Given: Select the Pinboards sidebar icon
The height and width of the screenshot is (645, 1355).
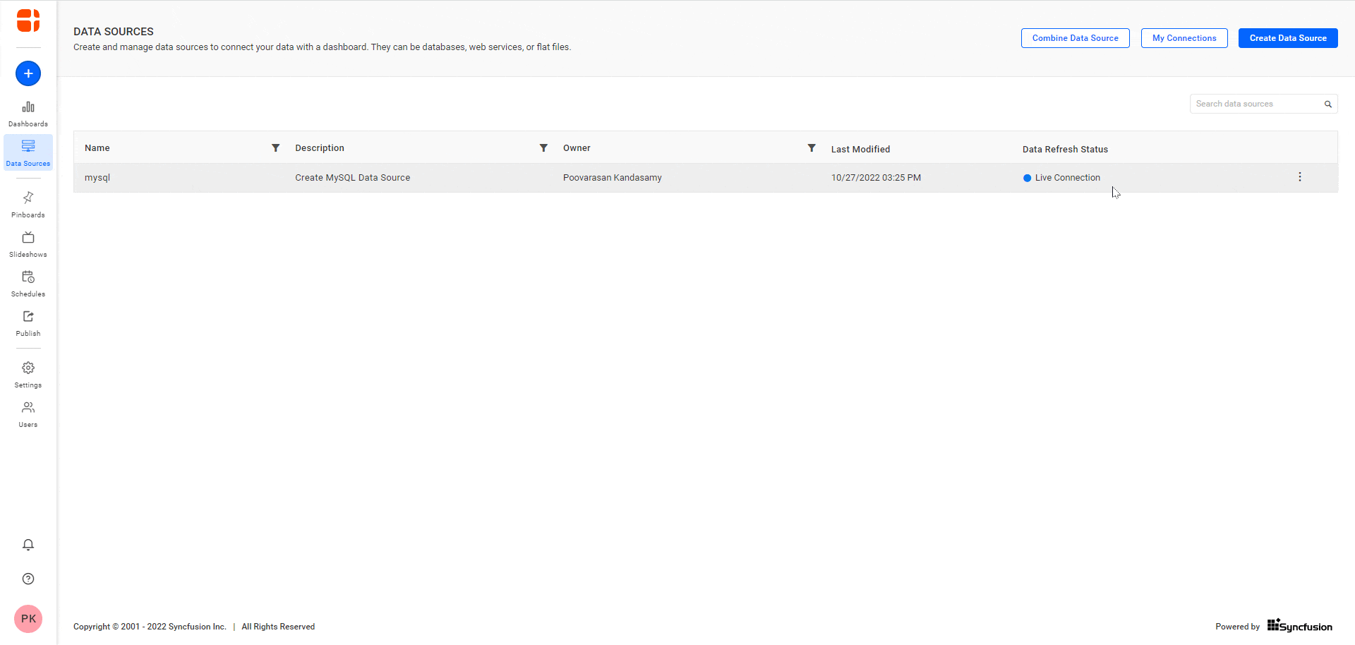Looking at the screenshot, I should click(28, 203).
